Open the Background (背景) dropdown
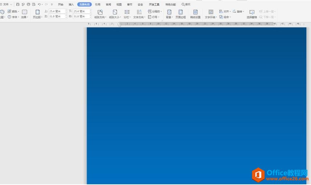 (x=169, y=17)
